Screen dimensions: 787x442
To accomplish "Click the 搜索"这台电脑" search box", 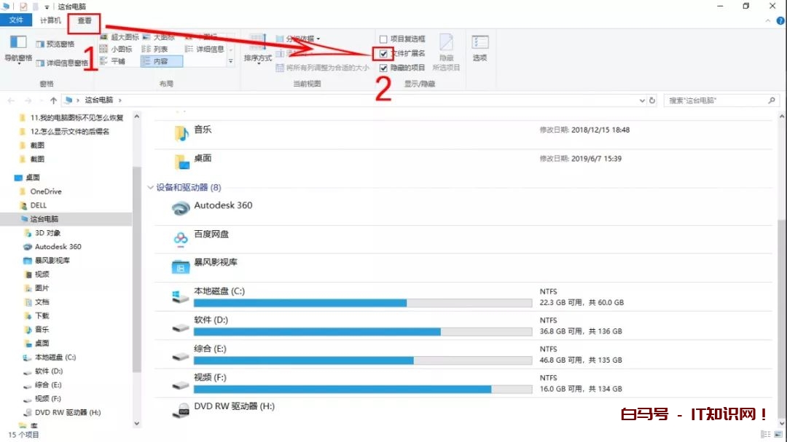I will coord(718,100).
